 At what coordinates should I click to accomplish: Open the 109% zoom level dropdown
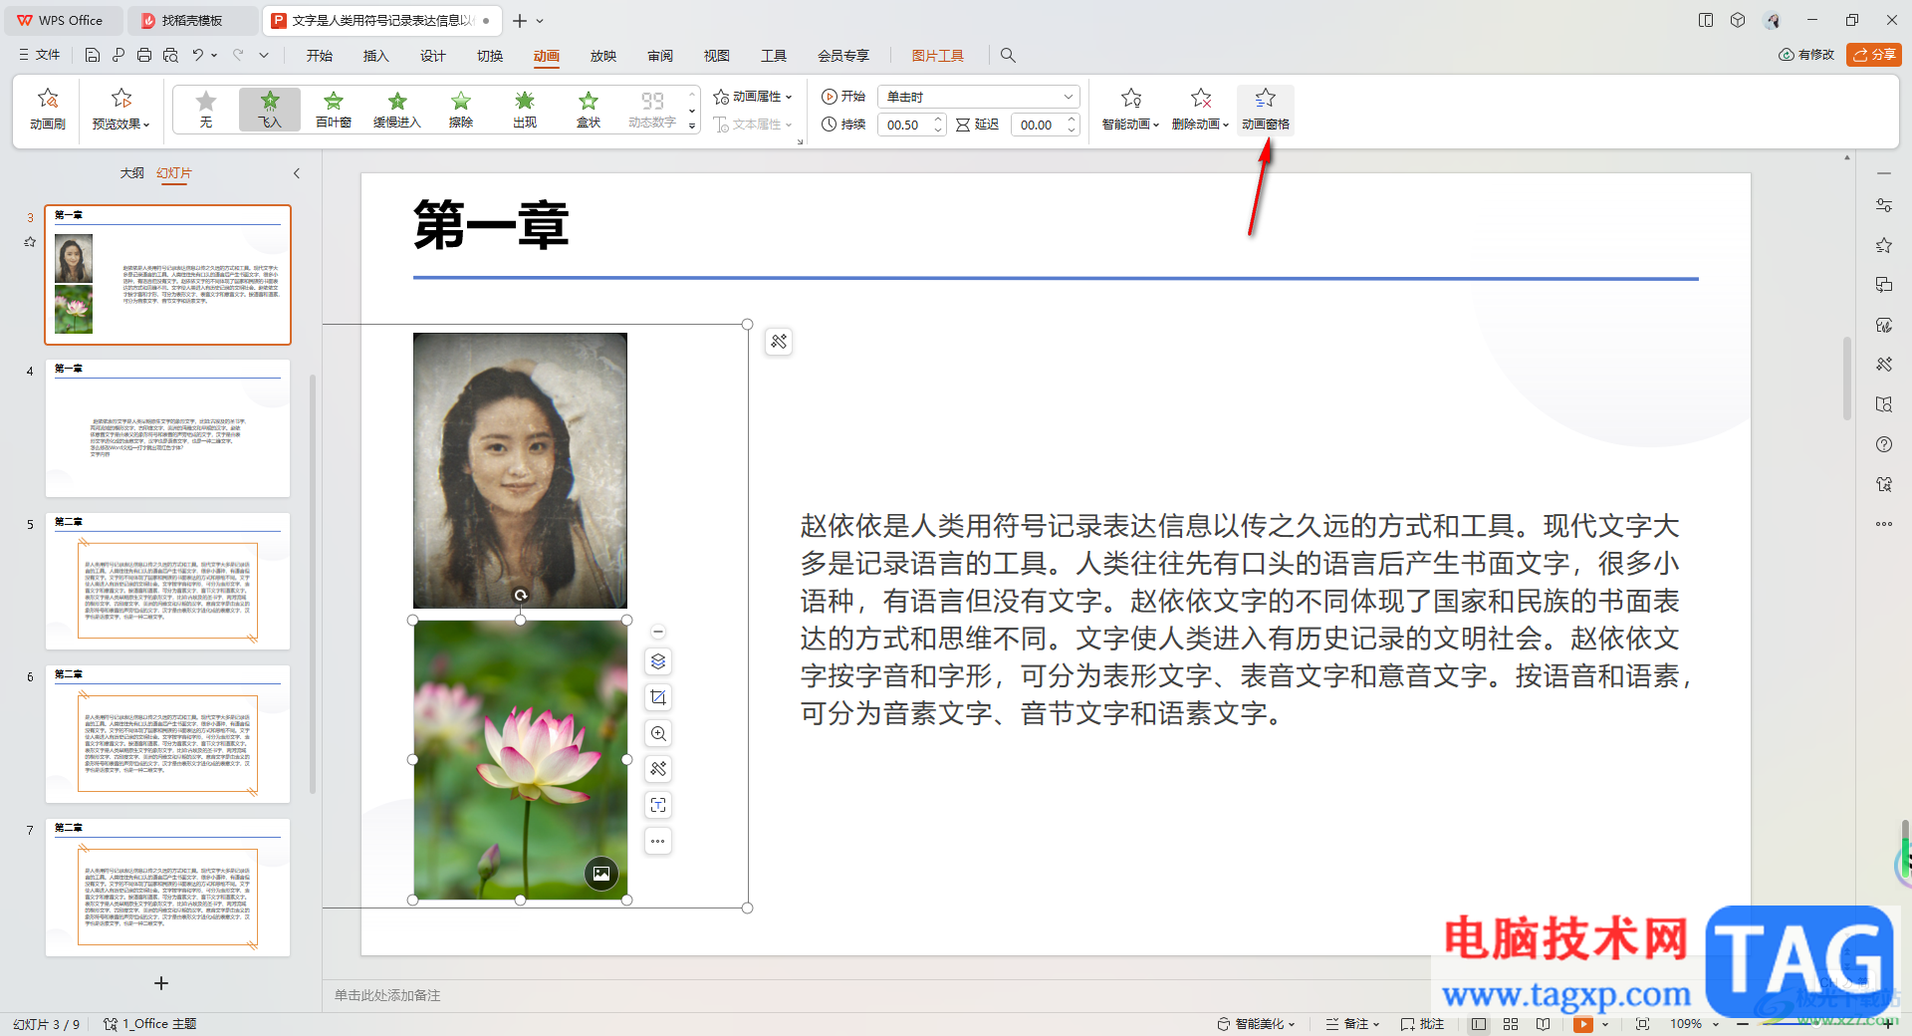click(x=1694, y=1024)
